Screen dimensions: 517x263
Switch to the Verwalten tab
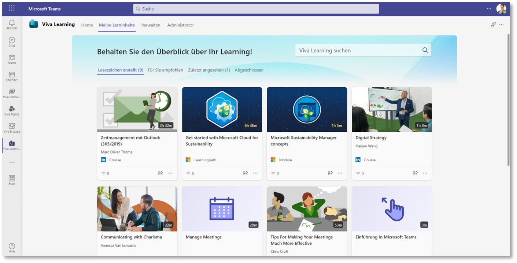151,25
